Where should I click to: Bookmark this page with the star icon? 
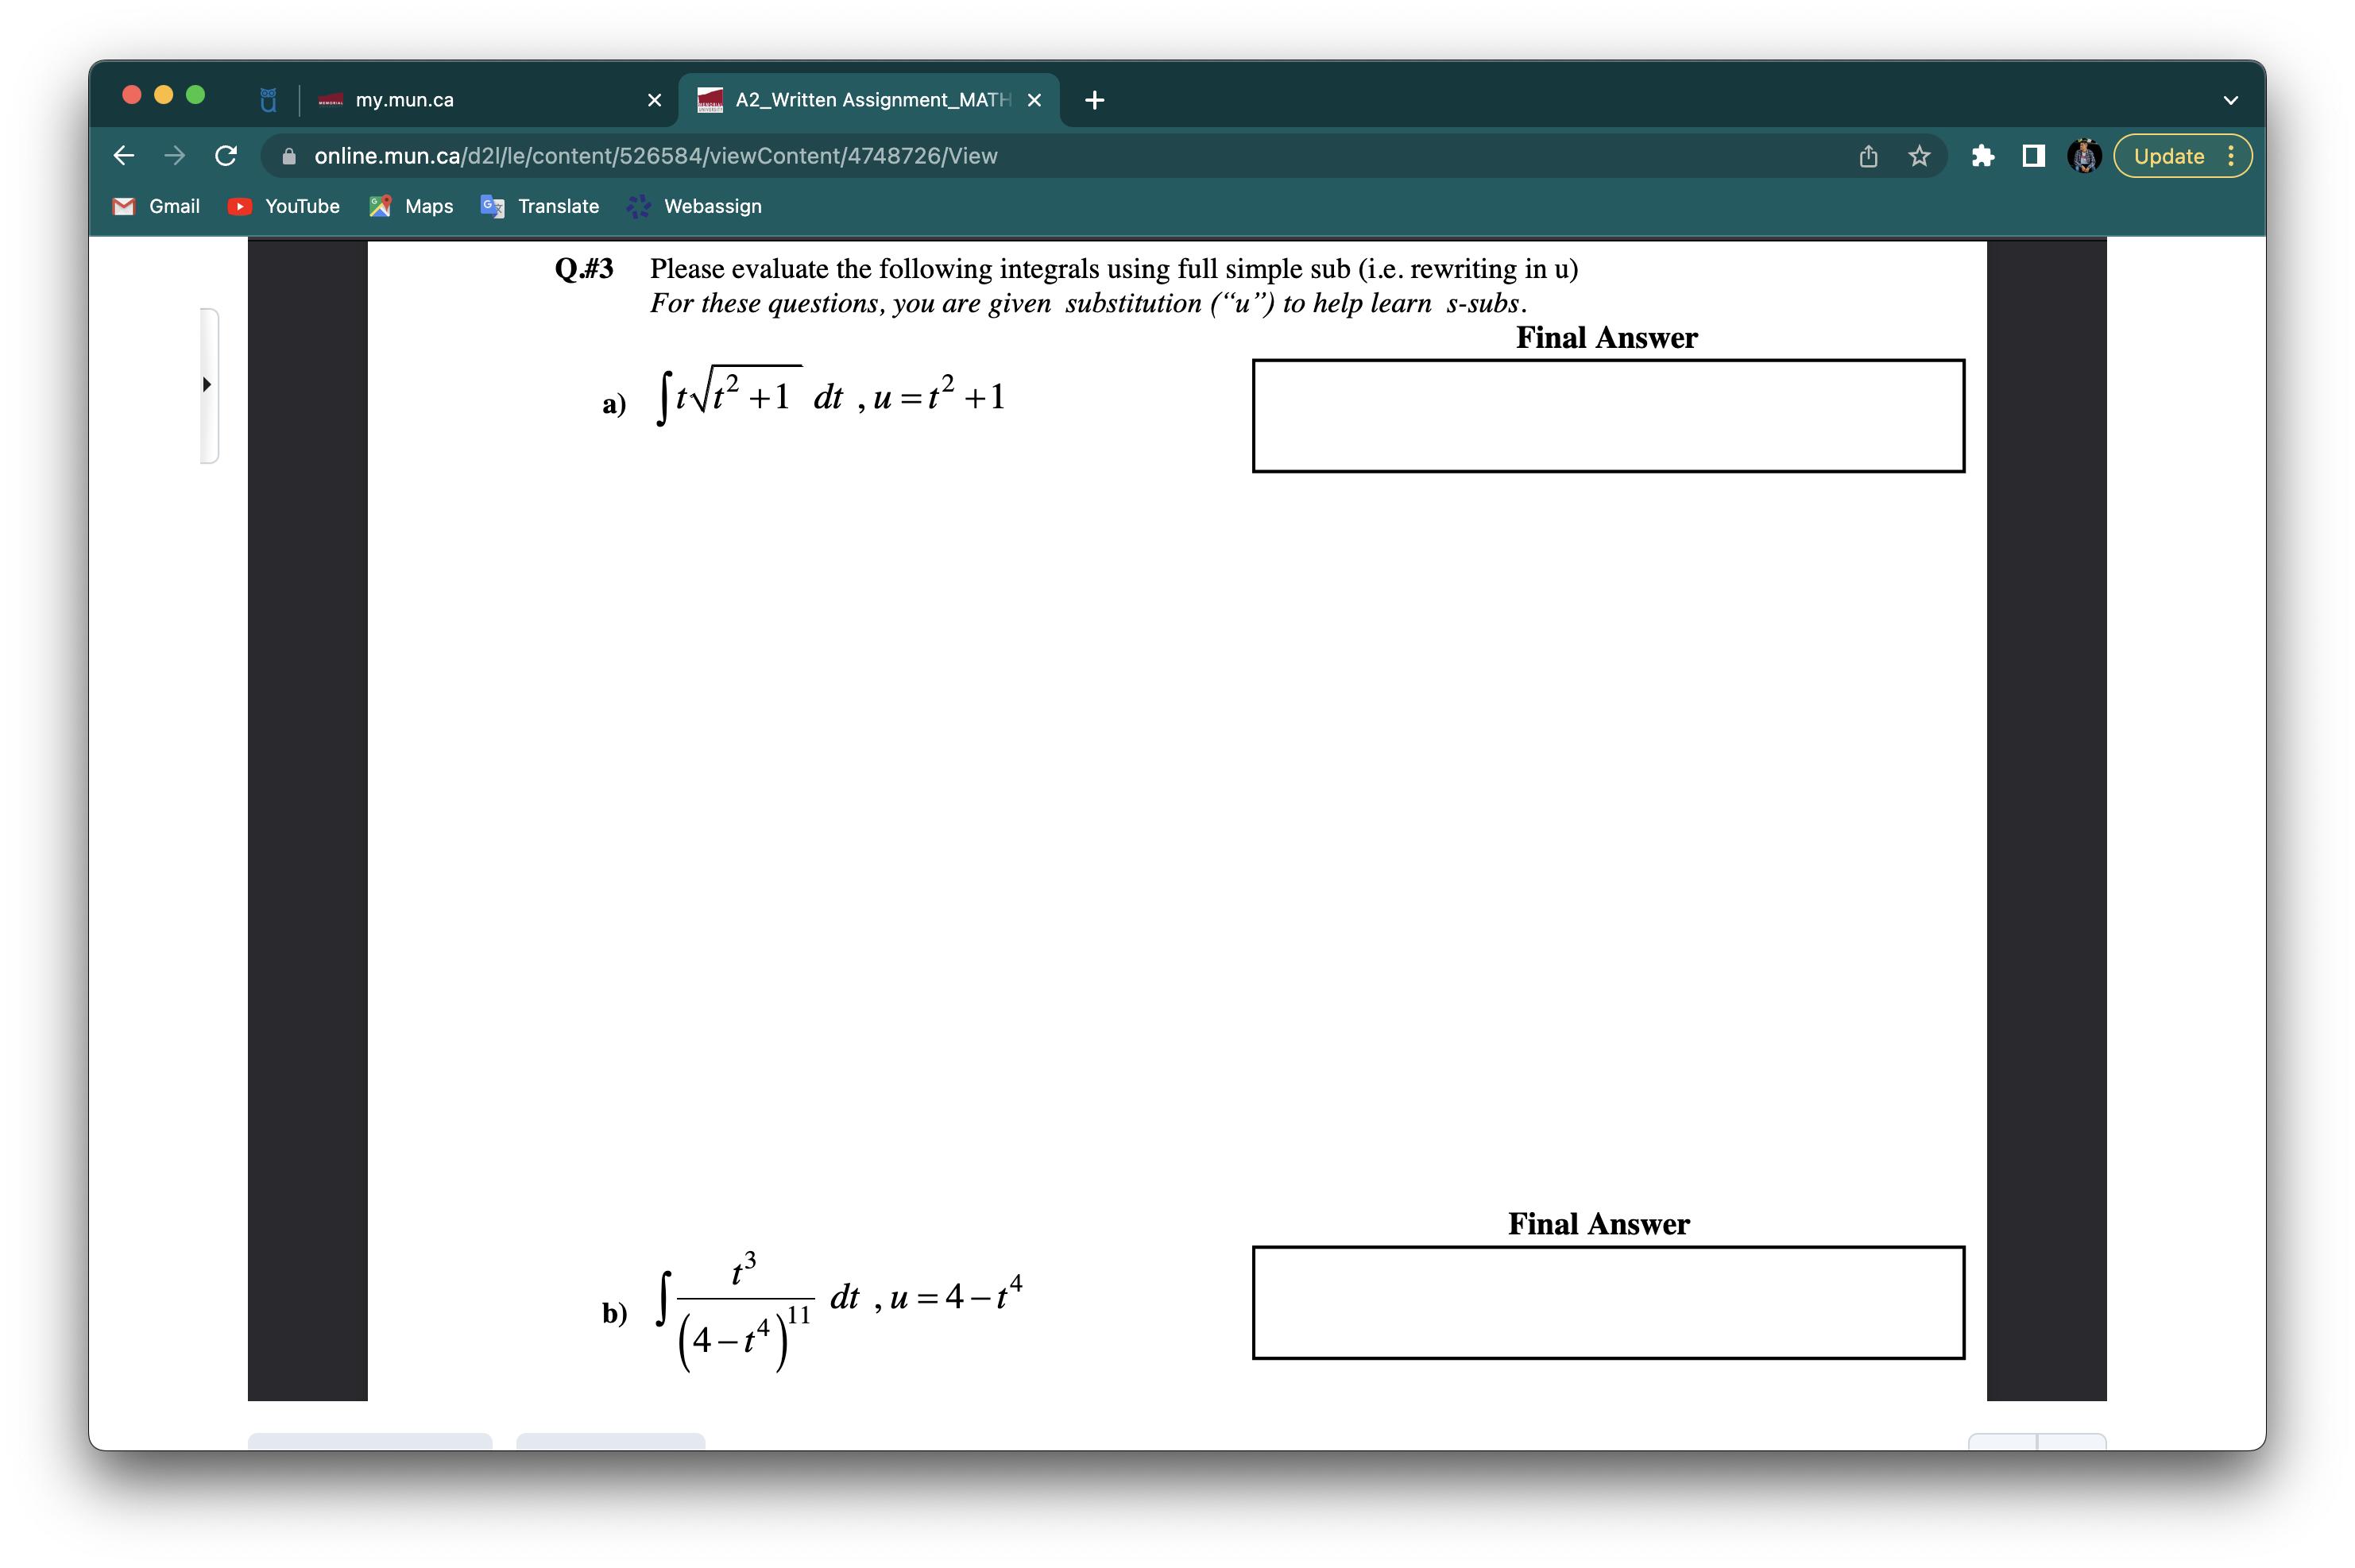click(1918, 156)
